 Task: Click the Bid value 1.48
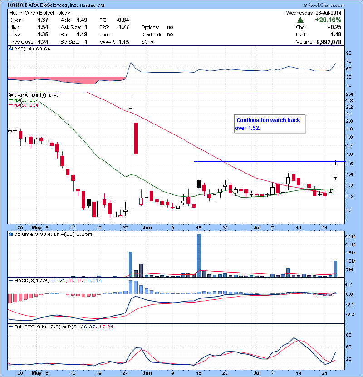point(82,35)
